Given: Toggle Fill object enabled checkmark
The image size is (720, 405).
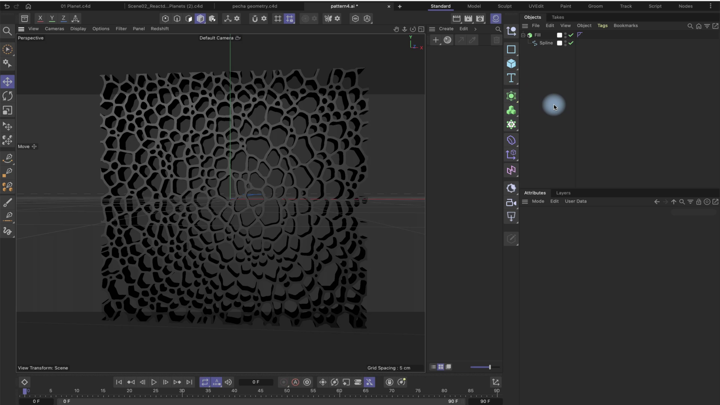Looking at the screenshot, I should [571, 35].
